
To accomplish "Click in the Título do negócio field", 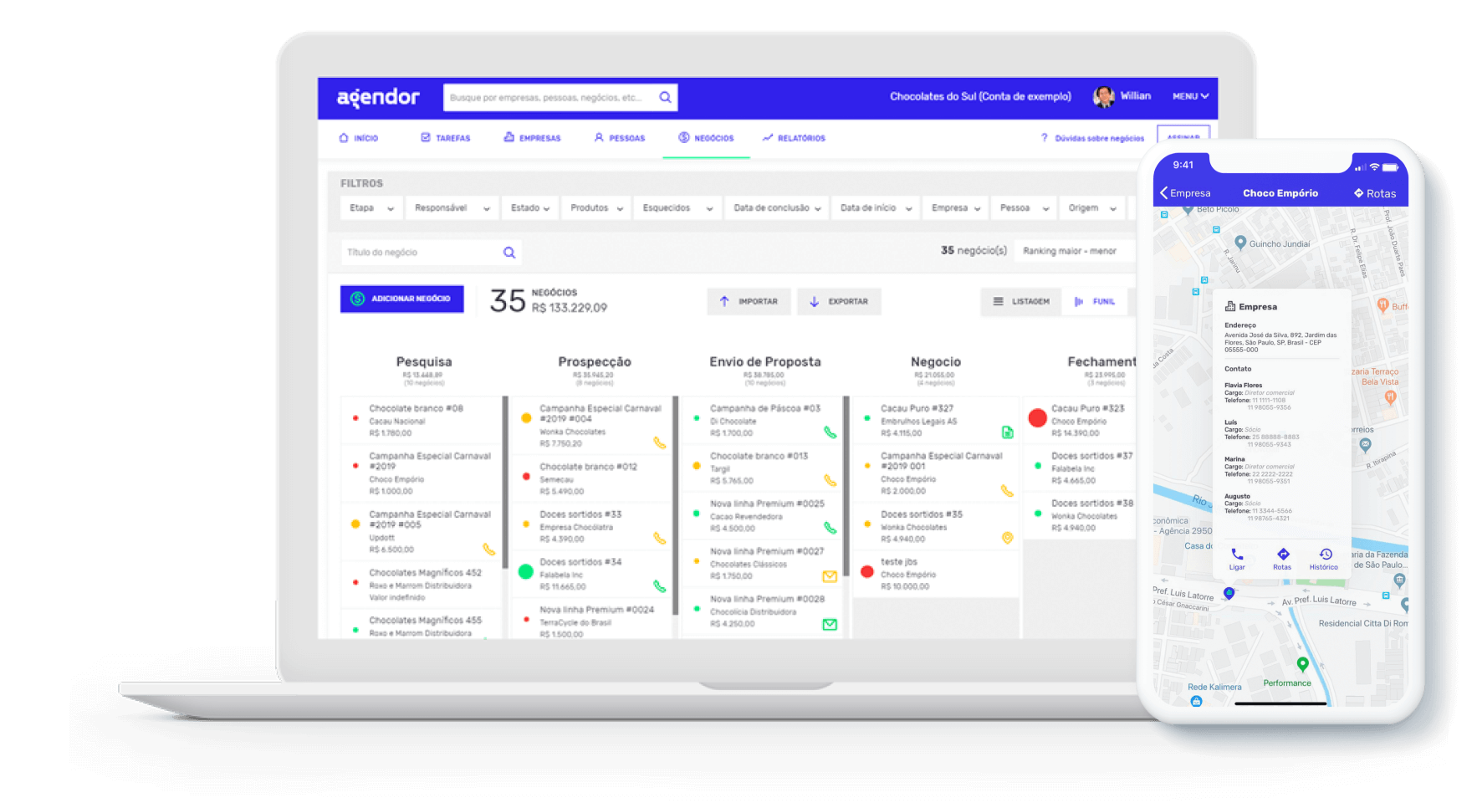I will tap(432, 253).
